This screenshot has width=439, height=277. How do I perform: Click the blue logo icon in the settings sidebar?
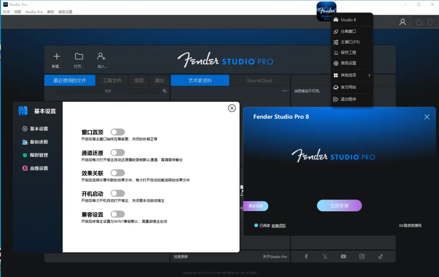pos(23,111)
